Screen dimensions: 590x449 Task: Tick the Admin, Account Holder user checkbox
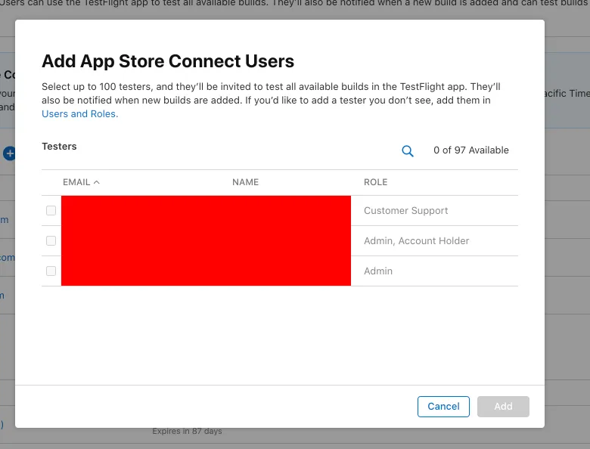click(51, 240)
